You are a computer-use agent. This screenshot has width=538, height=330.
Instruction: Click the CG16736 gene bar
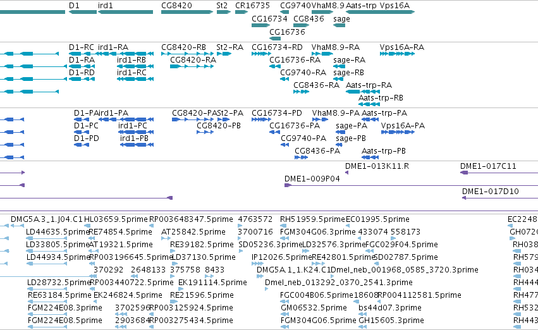click(275, 39)
